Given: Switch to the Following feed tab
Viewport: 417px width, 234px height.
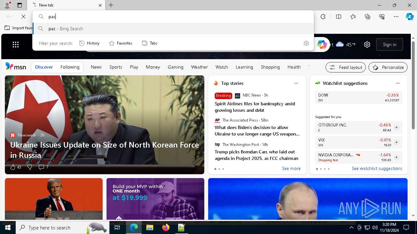Looking at the screenshot, I should click(70, 67).
